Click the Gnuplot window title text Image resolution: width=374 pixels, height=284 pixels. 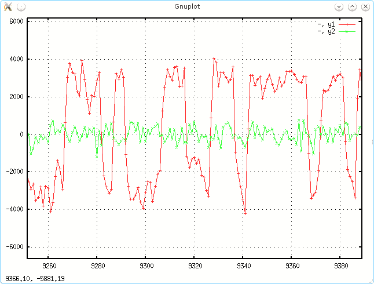pos(187,7)
